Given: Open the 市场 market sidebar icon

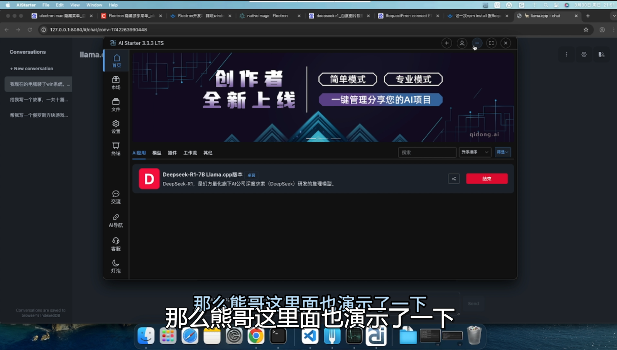Looking at the screenshot, I should pyautogui.click(x=116, y=83).
